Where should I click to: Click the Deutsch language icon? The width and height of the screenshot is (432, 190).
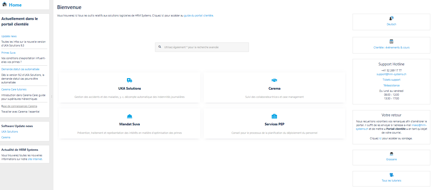coord(391,18)
